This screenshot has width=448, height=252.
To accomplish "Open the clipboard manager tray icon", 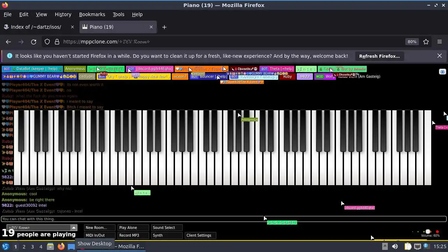I will click(408, 247).
